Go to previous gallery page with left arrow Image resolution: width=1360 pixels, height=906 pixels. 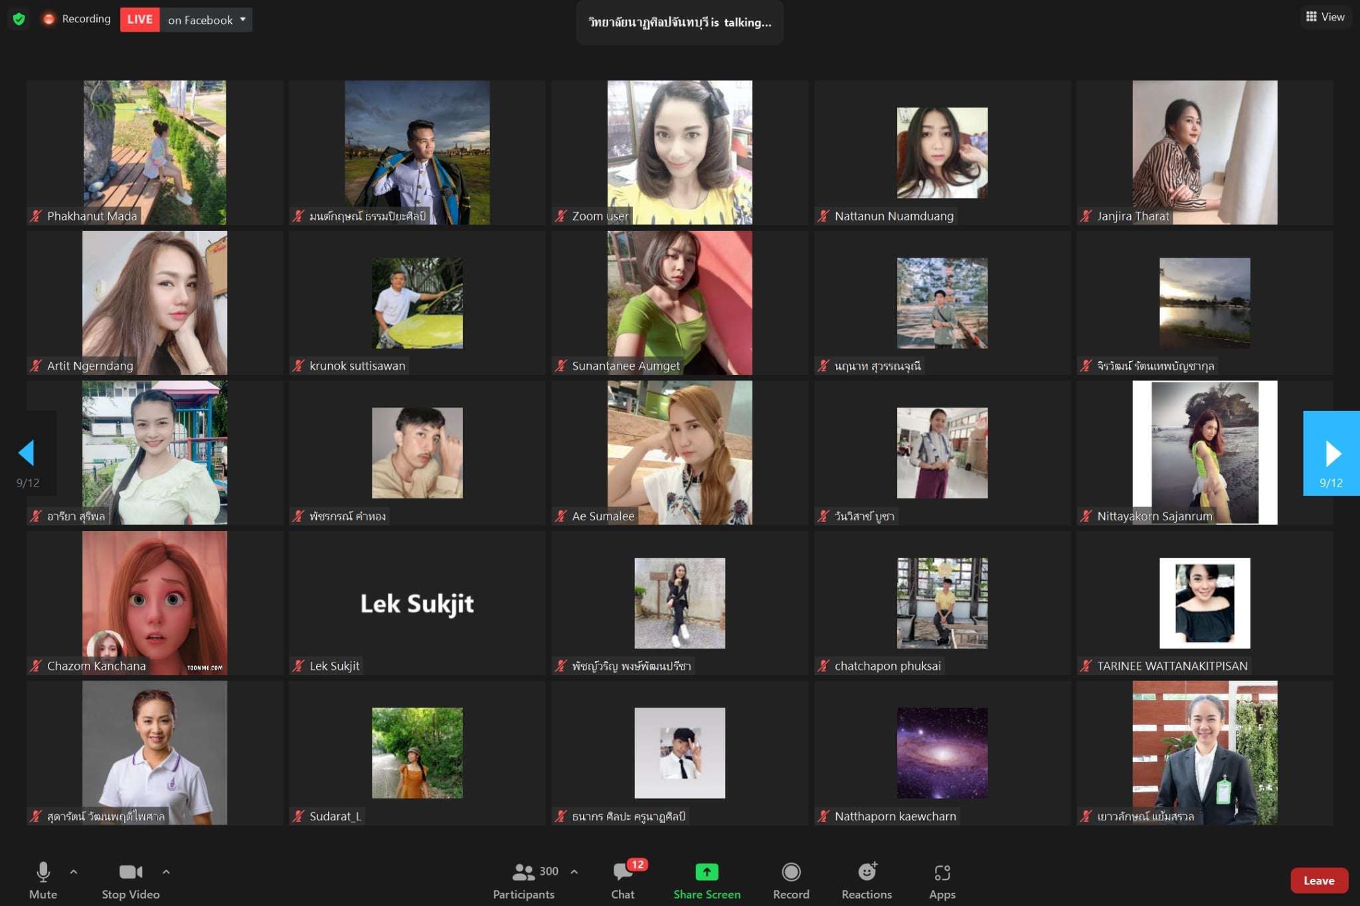click(x=27, y=453)
